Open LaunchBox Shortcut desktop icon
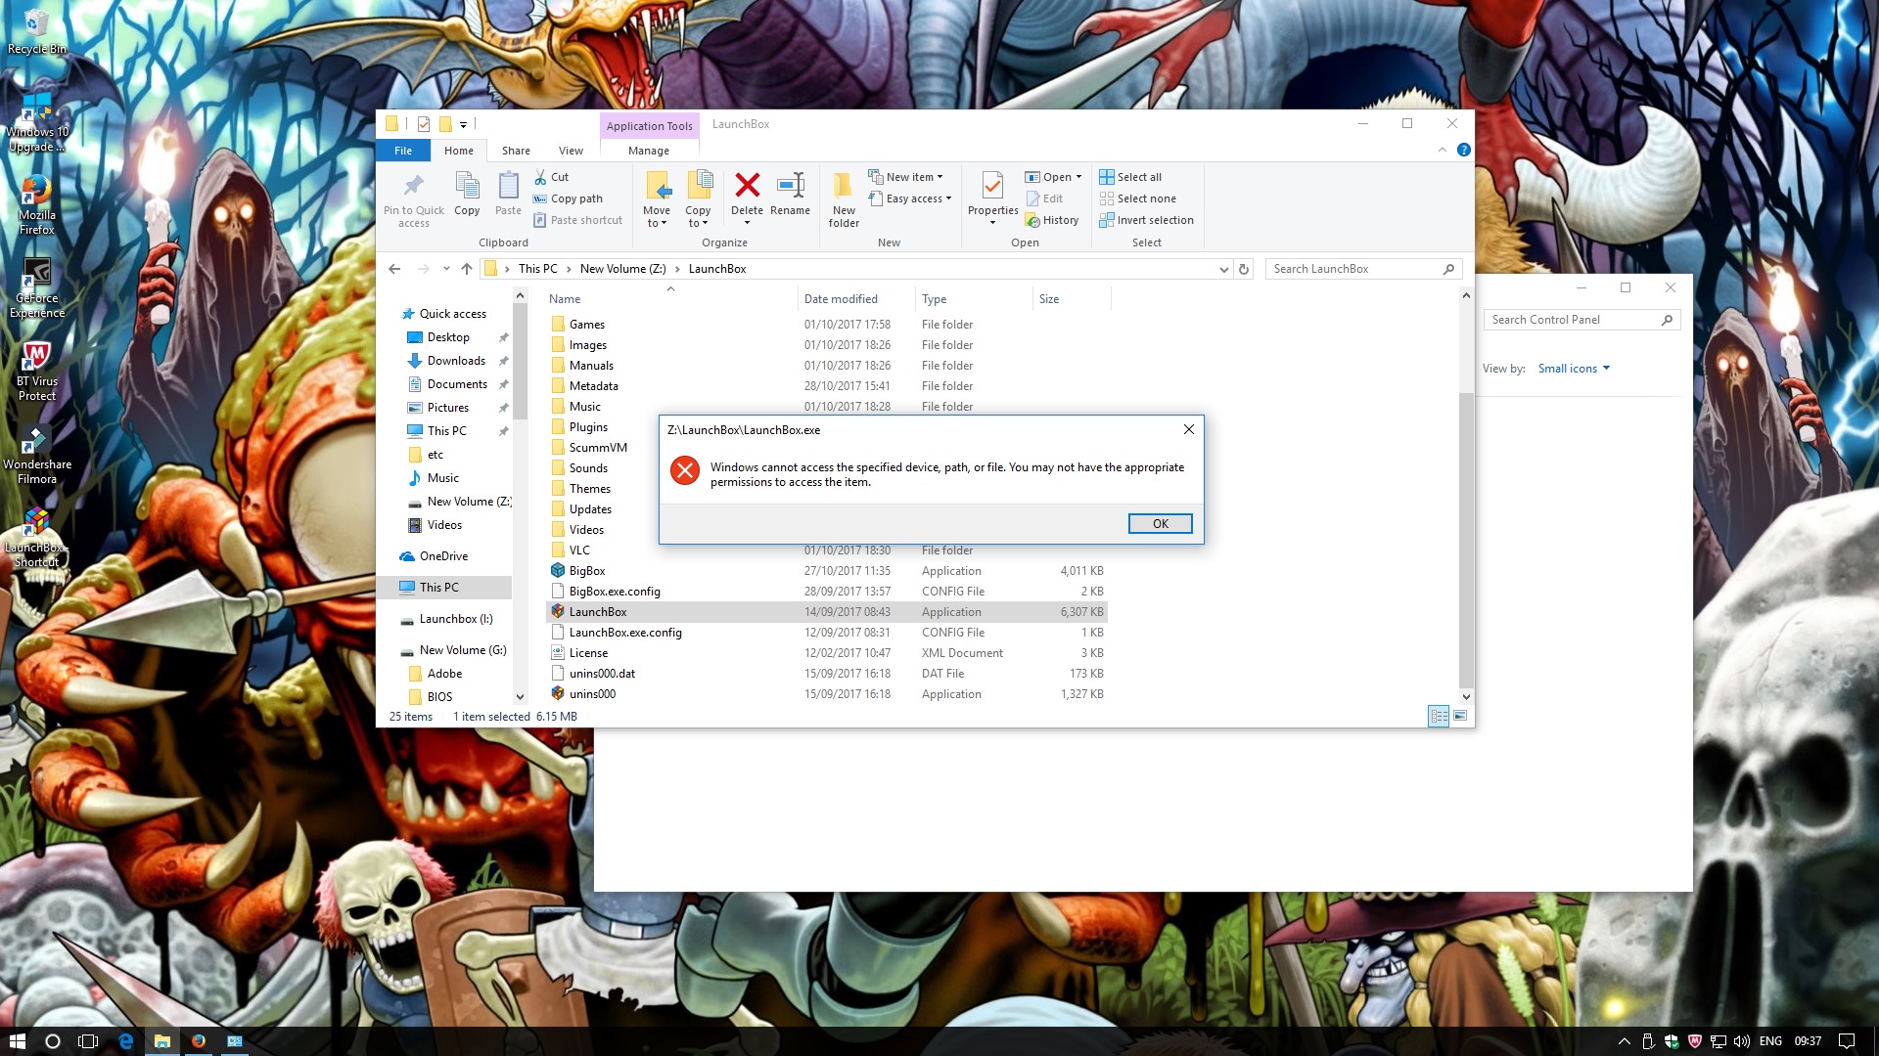Viewport: 1879px width, 1056px height. (36, 537)
